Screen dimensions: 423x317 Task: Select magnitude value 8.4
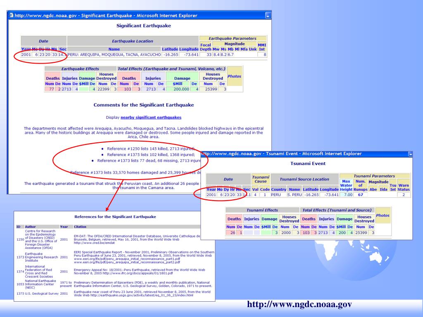click(216, 54)
